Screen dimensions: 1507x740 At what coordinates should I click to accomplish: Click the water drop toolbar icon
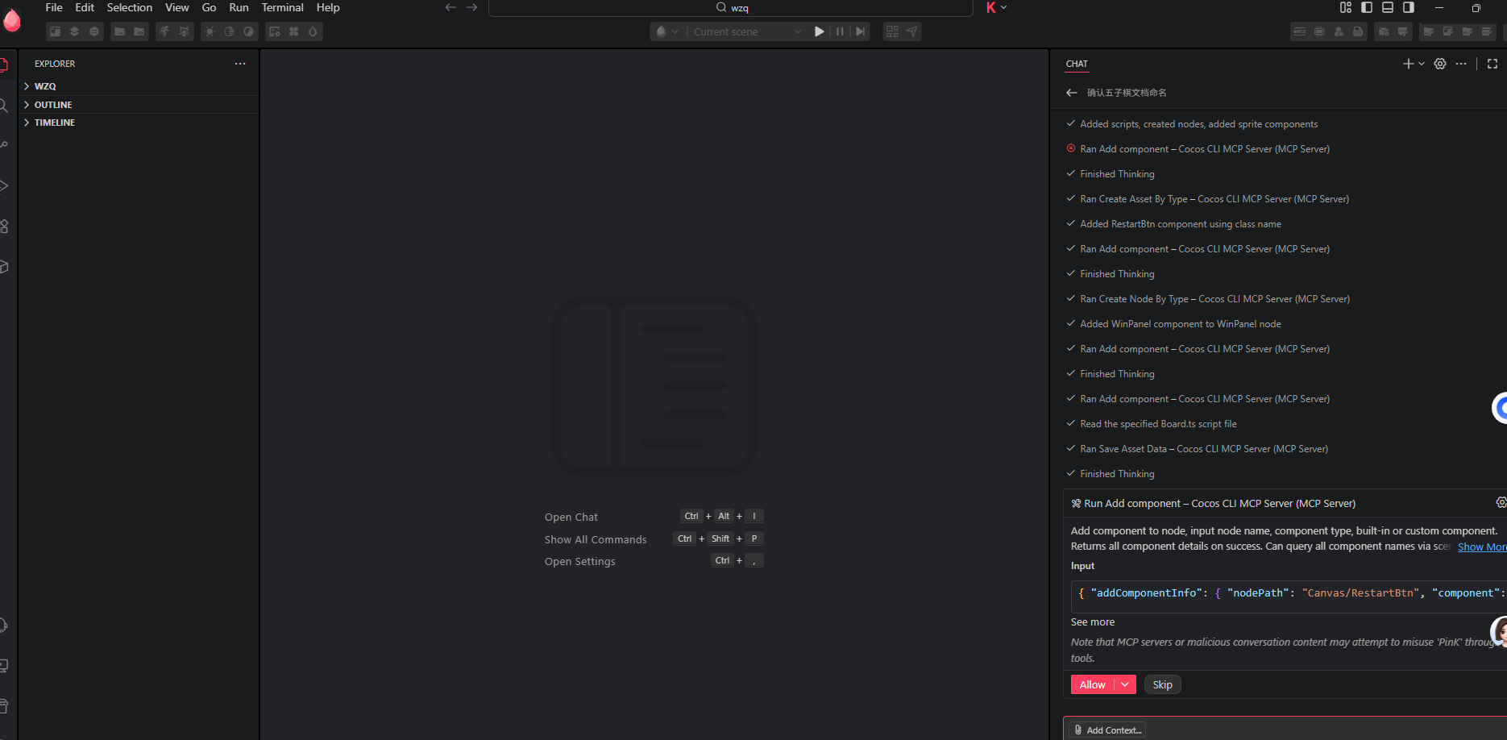coord(313,31)
